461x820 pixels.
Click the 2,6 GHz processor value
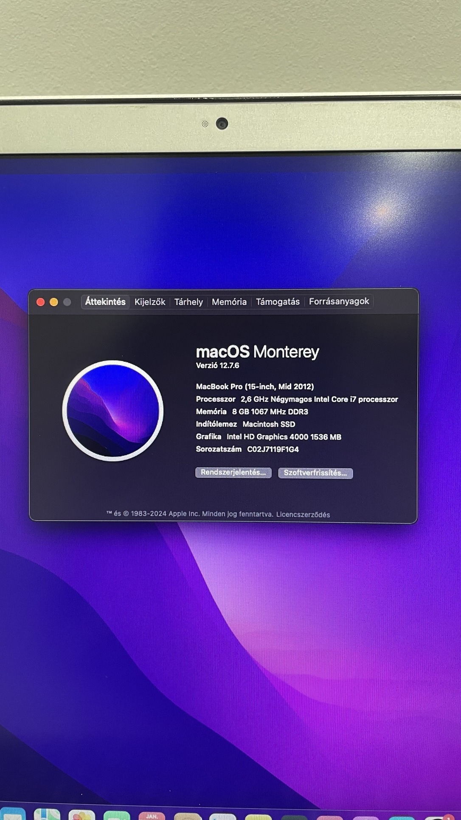coord(319,400)
